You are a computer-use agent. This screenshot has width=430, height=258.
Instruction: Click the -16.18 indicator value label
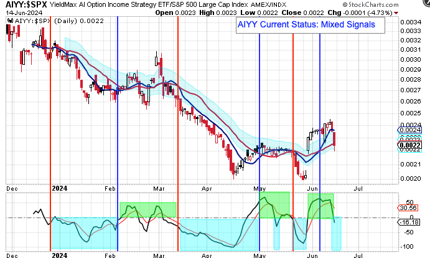406,221
